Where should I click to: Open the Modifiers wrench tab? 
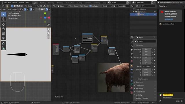(132, 70)
